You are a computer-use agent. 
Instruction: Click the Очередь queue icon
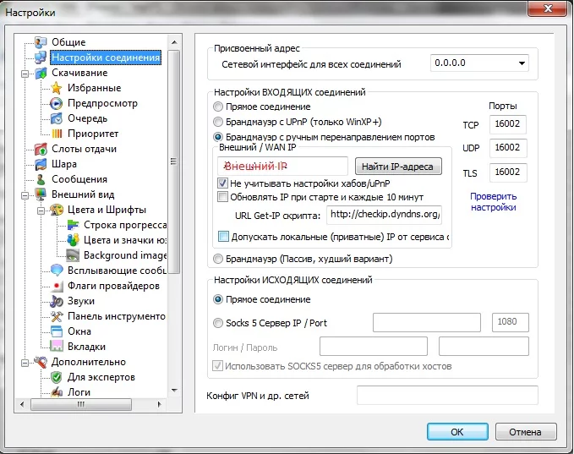coord(57,118)
